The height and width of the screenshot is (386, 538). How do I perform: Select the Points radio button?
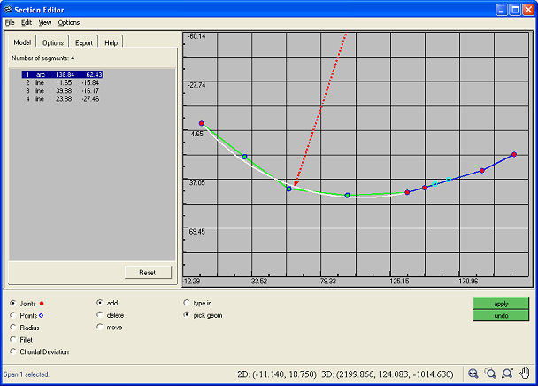coord(12,314)
